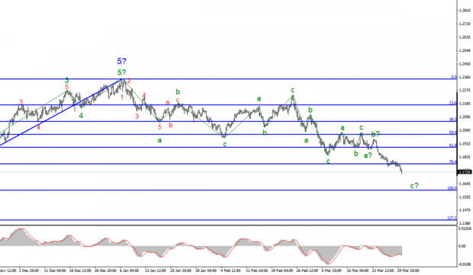Click the 1.2720 price axis value
The width and height of the screenshot is (473, 275).
(465, 24)
